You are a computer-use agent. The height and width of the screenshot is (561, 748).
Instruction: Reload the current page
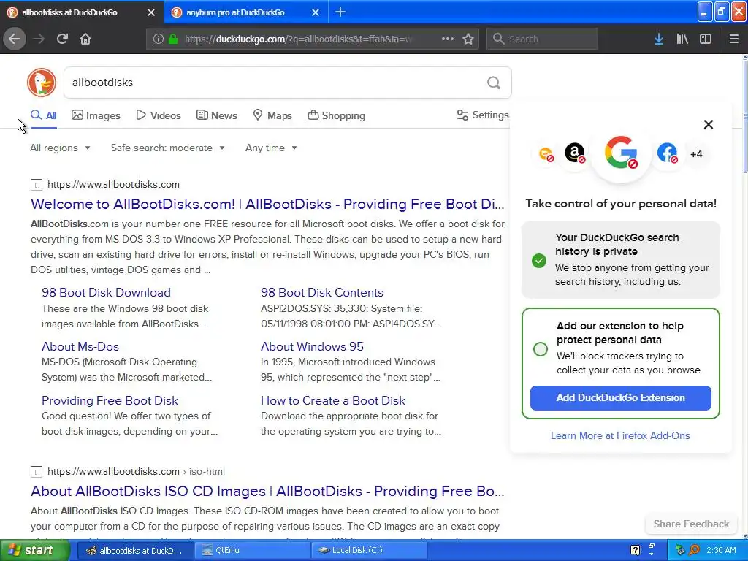click(x=62, y=39)
